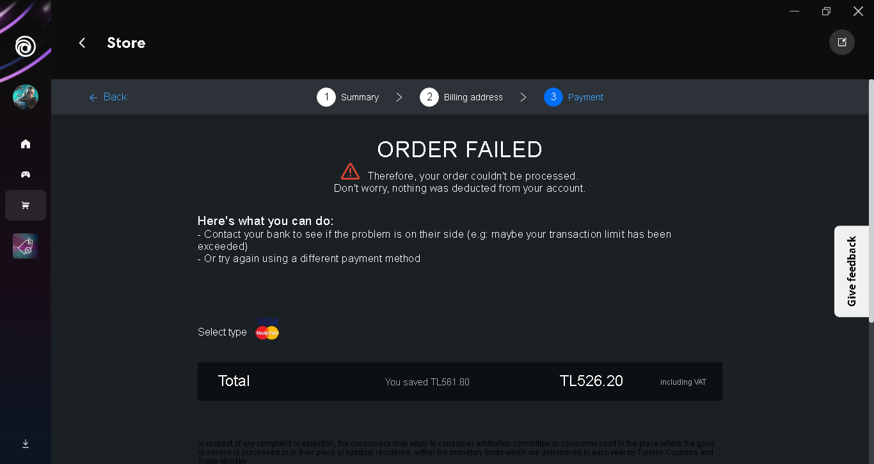Choose the MasterCard payment type logo

pos(267,333)
